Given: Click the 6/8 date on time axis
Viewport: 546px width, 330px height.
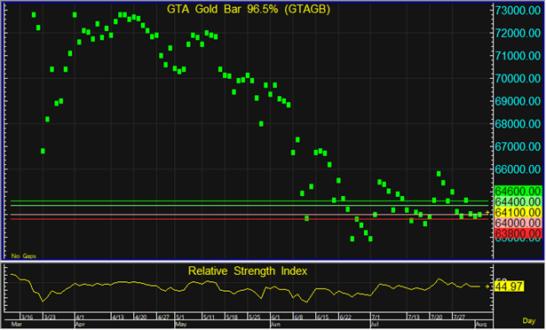Looking at the screenshot, I should [298, 317].
